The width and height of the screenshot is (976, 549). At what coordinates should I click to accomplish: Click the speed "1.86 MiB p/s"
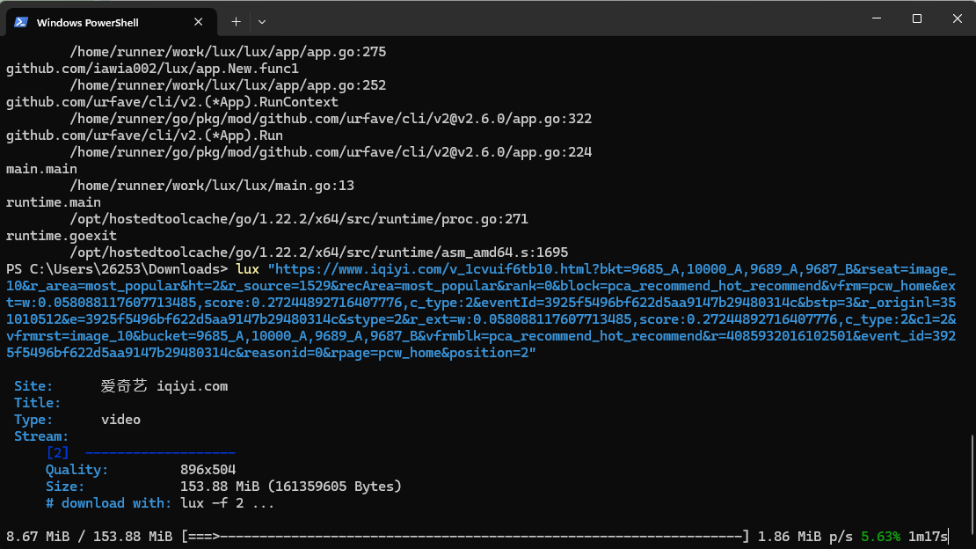pyautogui.click(x=805, y=537)
